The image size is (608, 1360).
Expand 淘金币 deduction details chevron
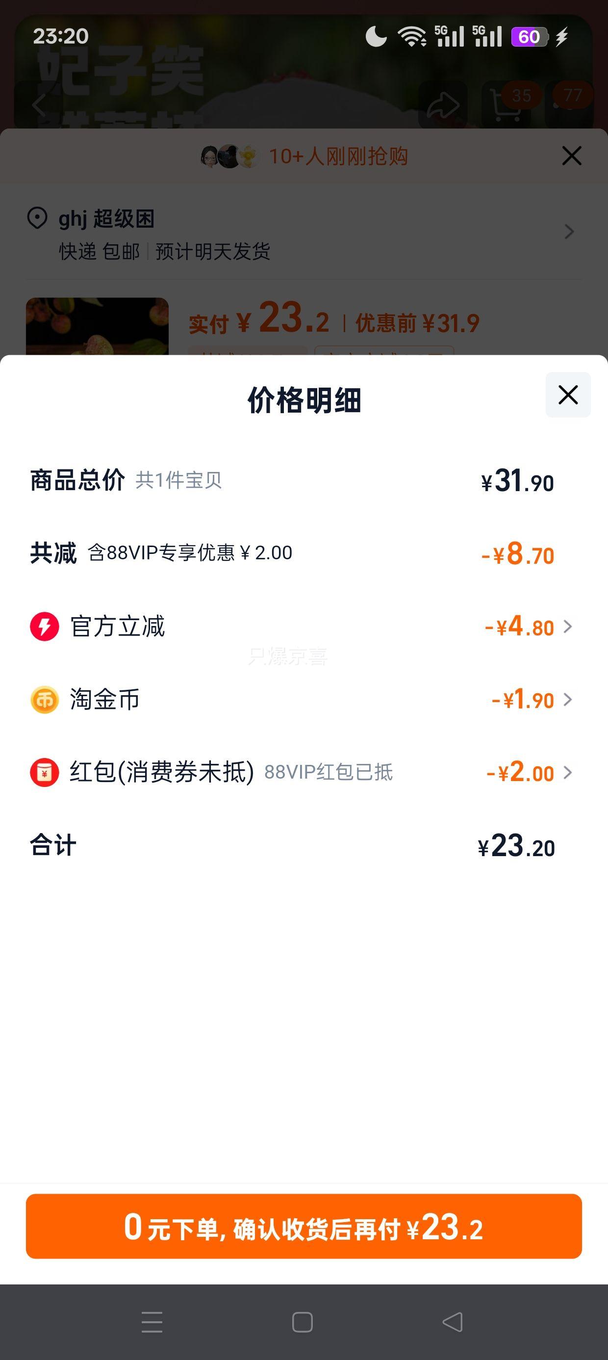click(568, 700)
